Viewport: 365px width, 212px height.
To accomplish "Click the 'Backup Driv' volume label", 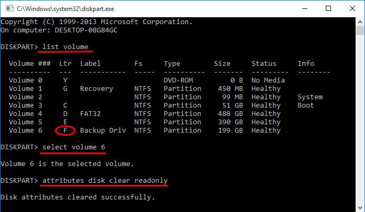I will 103,131.
